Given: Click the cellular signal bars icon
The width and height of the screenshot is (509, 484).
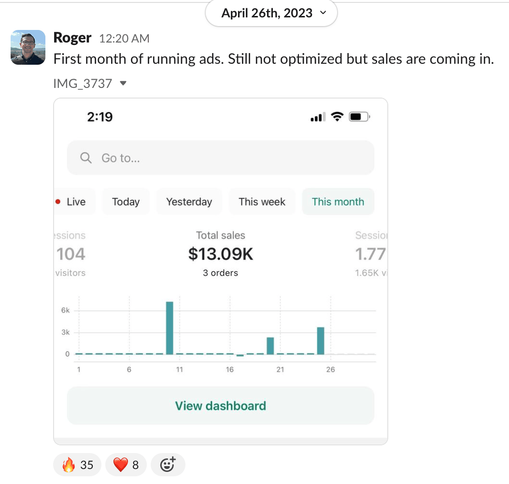Looking at the screenshot, I should point(317,117).
